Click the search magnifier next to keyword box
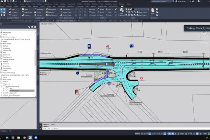Viewport: 210px width, 140px height. pos(173,1)
